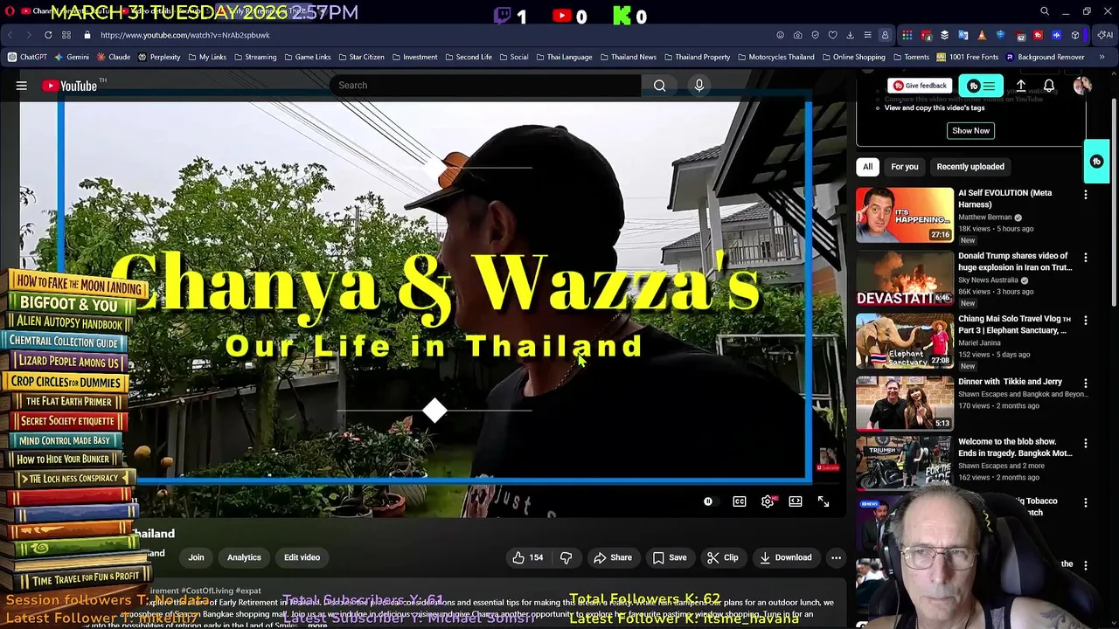1119x629 pixels.
Task: Open browser downloads arrow icon
Action: pos(850,35)
